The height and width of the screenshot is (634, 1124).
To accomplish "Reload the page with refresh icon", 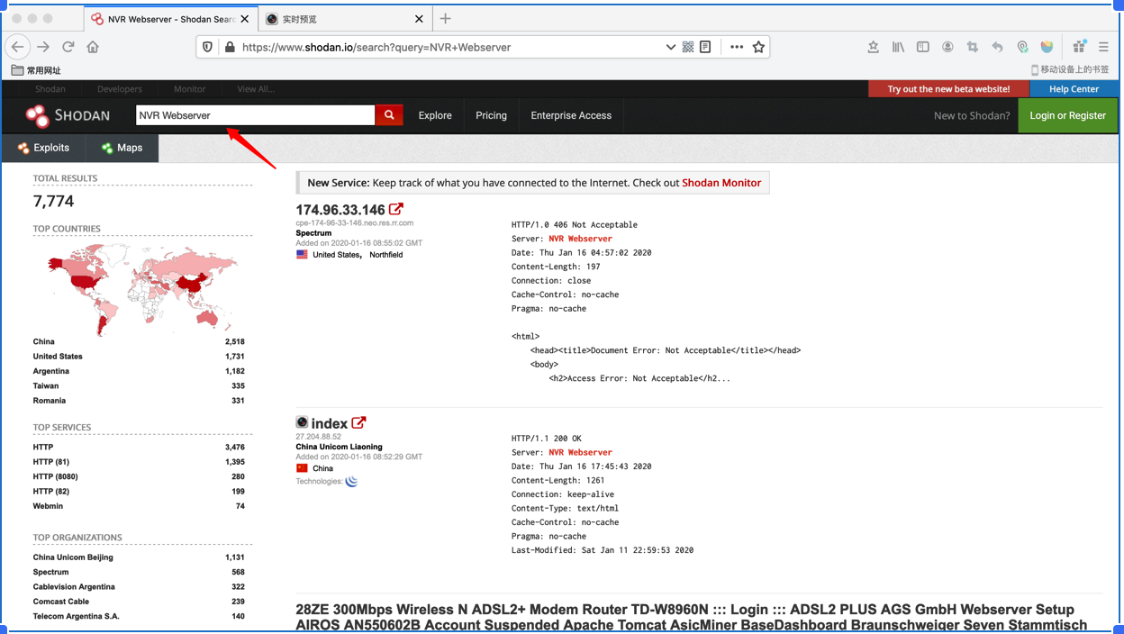I will 68,47.
